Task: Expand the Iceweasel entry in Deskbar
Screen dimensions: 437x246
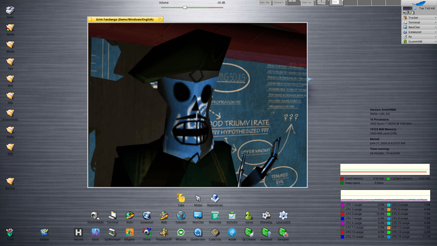Action: tap(419, 32)
